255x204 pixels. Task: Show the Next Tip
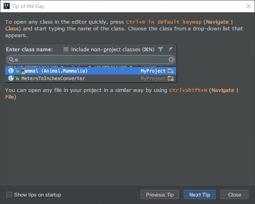coord(200,195)
